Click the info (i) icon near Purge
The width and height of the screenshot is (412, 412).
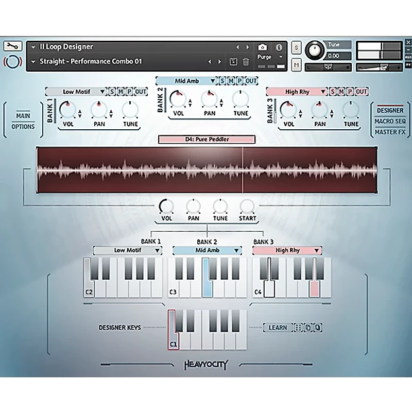point(279,47)
